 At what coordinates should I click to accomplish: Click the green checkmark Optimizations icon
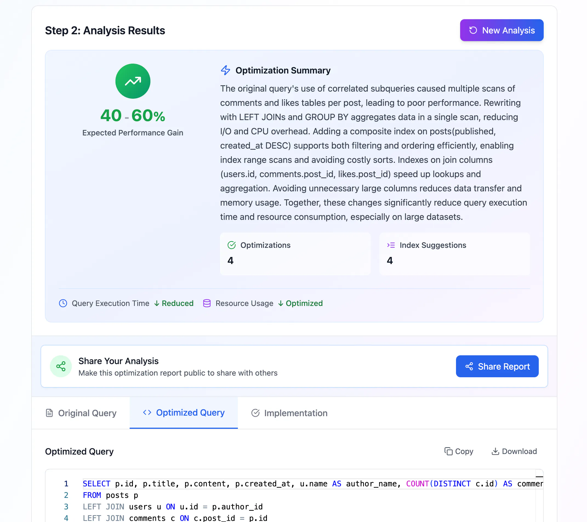tap(232, 245)
